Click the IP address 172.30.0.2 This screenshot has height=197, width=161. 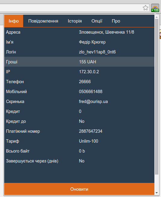pos(89,71)
